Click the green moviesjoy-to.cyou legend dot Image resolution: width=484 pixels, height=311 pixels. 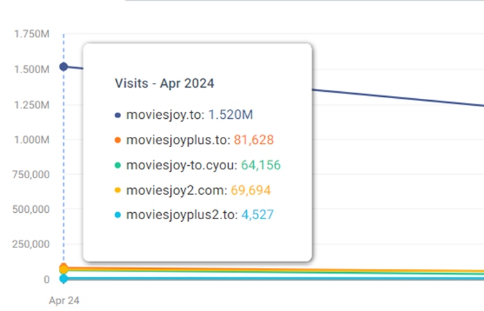tap(118, 165)
